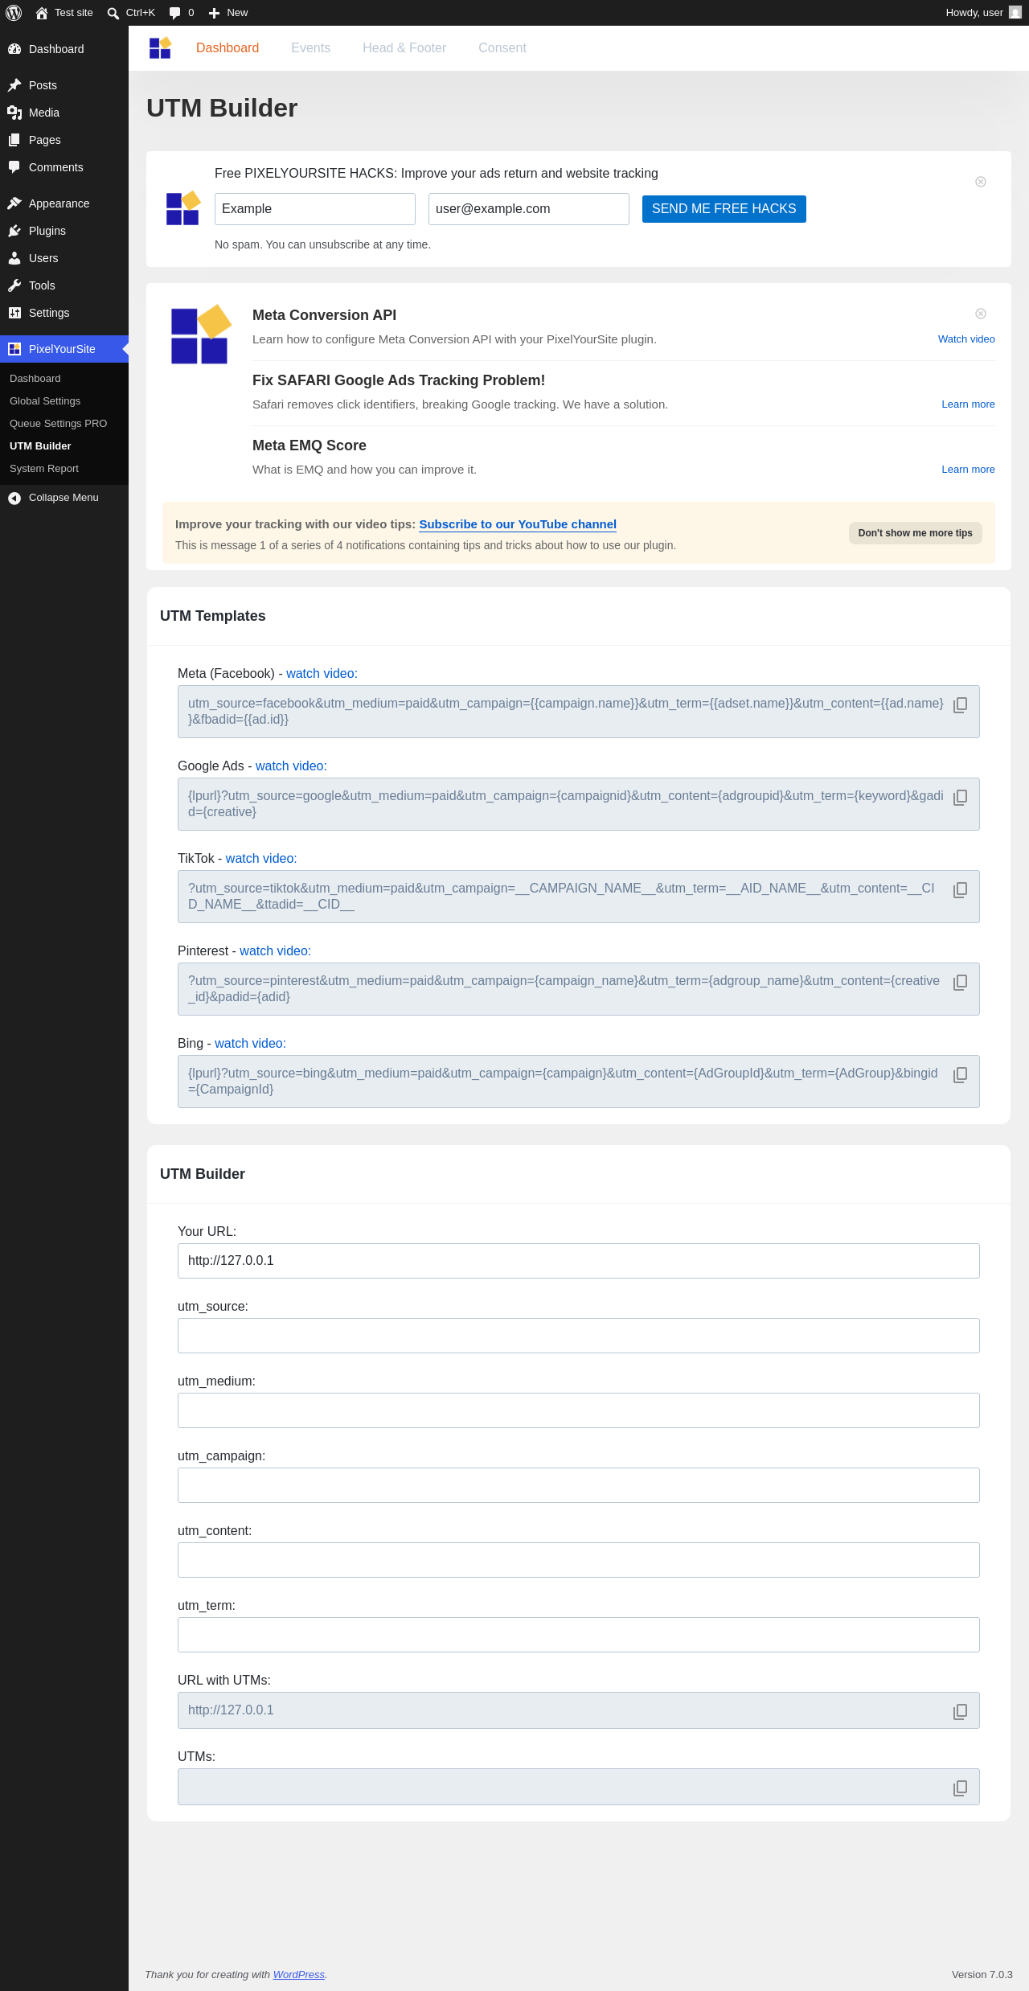The width and height of the screenshot is (1029, 1991).
Task: Click the New content plus button
Action: (x=228, y=13)
